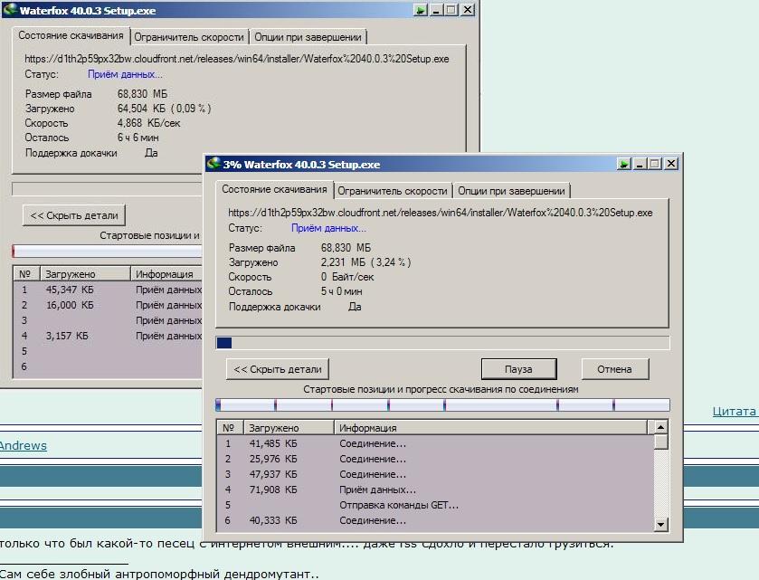Click the 68,830 МБ file size in back window
The image size is (759, 580).
(142, 94)
